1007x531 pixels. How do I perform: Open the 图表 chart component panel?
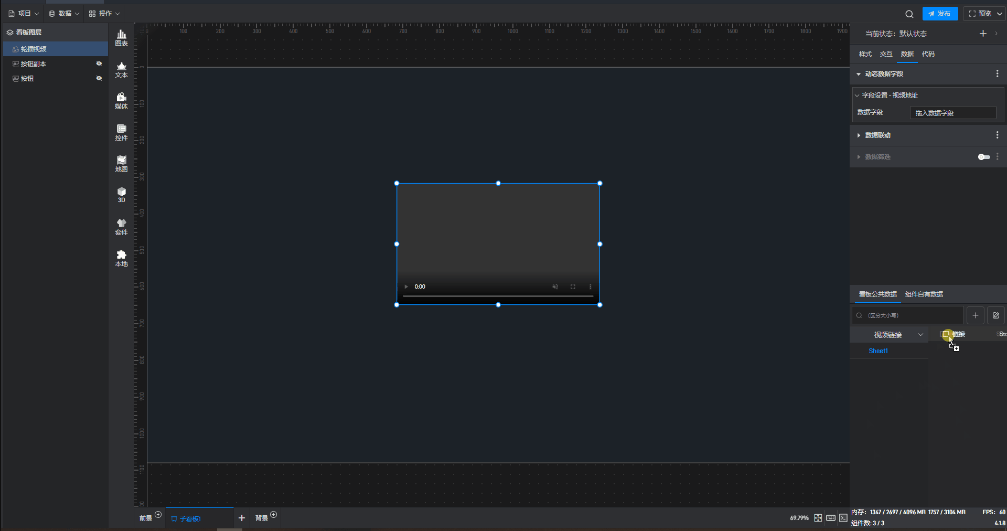tap(121, 38)
